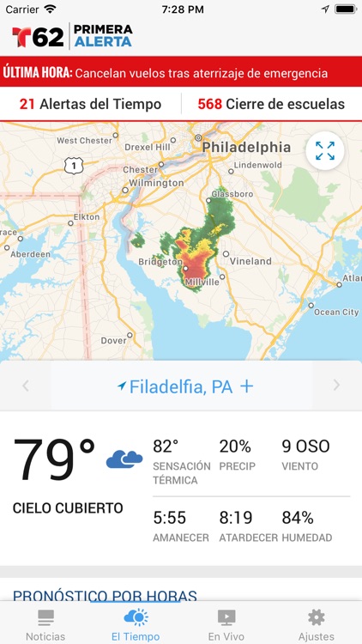Open the Ajustes settings tab
This screenshot has height=644, width=362.
point(316,624)
